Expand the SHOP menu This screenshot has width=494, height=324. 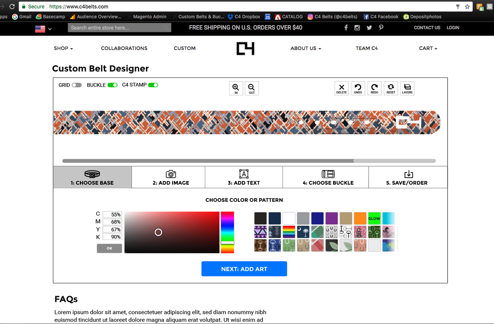[x=63, y=48]
